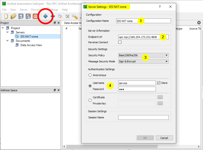Click the # column header in Data Access View
The width and height of the screenshot is (203, 150).
[67, 29]
